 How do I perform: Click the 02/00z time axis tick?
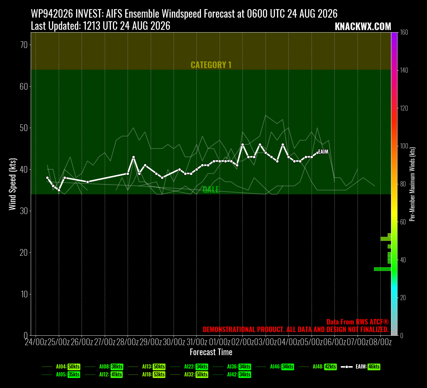243,342
